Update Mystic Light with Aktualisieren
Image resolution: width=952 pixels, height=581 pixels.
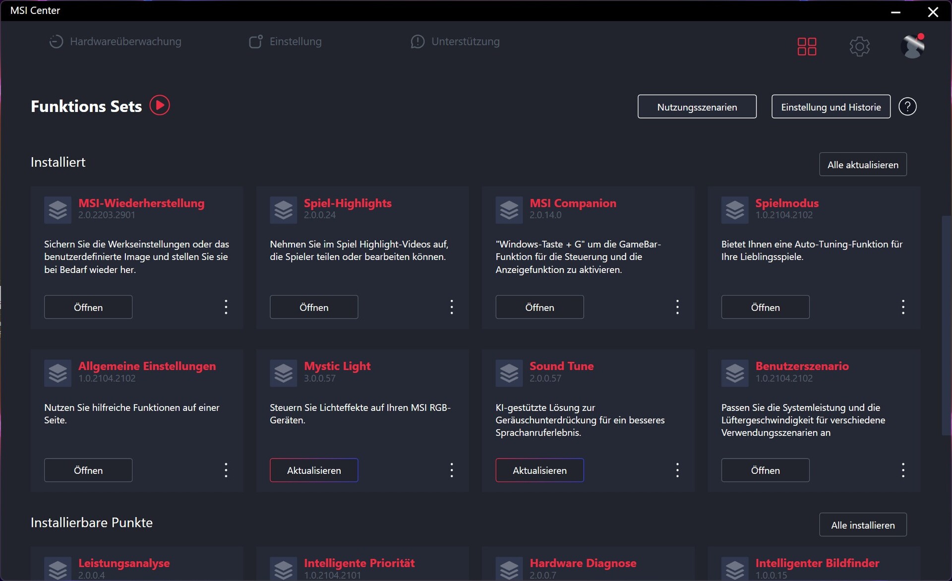coord(314,470)
